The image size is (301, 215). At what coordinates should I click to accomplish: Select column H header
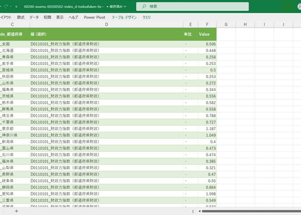(245, 24)
